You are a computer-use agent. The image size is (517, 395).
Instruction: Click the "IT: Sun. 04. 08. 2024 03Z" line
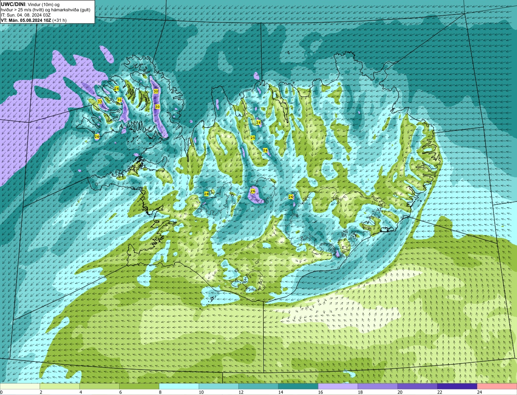pos(26,15)
